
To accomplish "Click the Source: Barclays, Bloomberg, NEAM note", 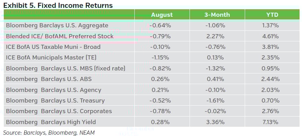I will (49, 133).
